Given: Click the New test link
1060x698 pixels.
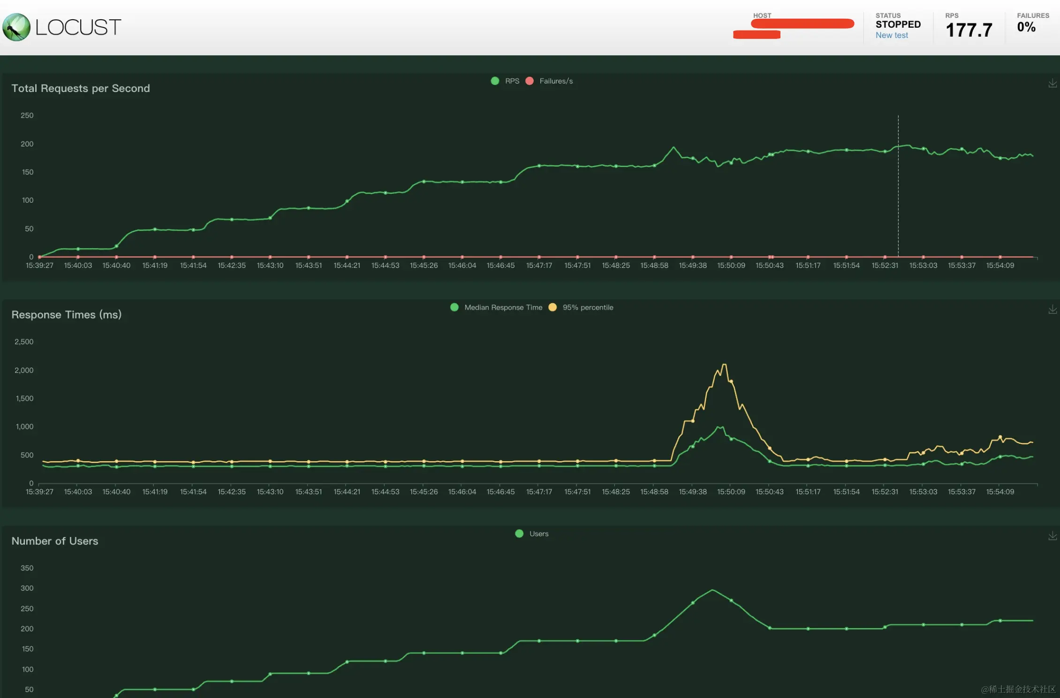Looking at the screenshot, I should coord(892,35).
